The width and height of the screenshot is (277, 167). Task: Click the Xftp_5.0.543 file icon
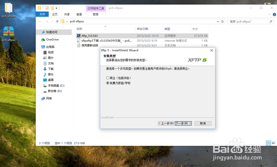(x=79, y=36)
